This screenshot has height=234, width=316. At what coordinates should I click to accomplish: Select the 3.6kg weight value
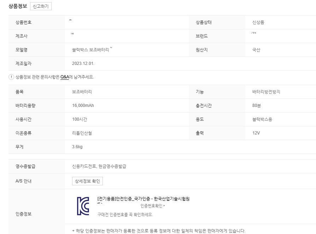click(x=77, y=147)
